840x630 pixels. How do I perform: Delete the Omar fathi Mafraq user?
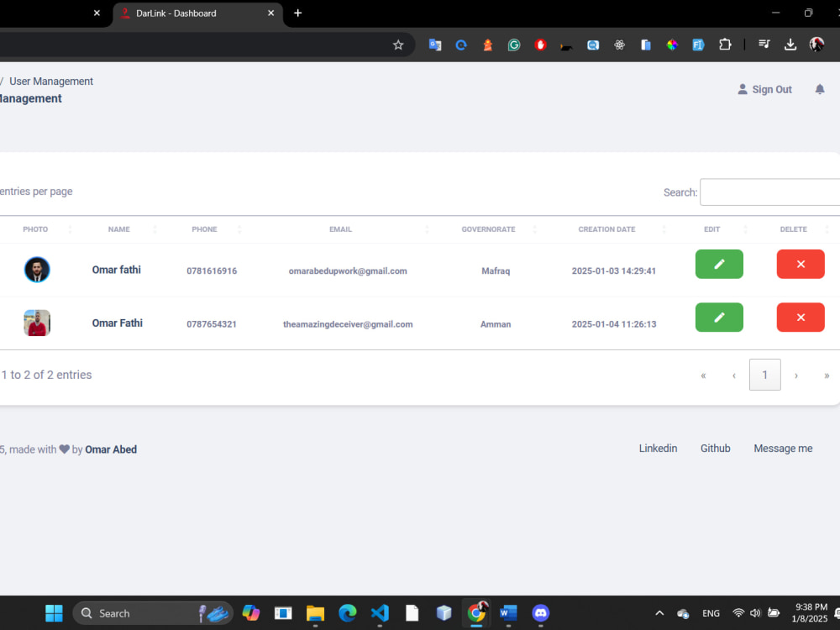coord(801,264)
